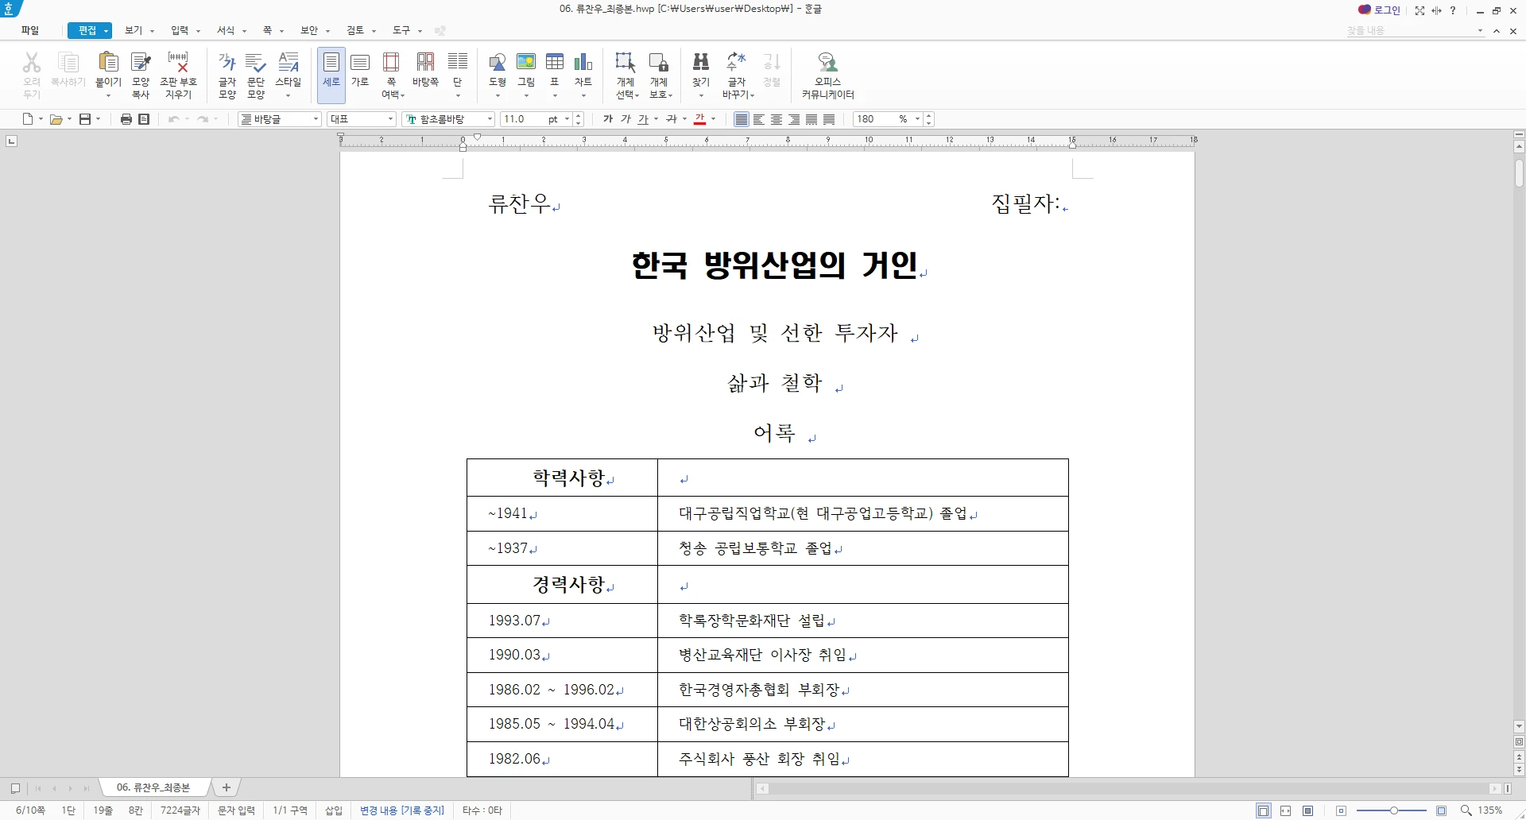
Task: Click the 로그인 login button
Action: click(x=1379, y=10)
